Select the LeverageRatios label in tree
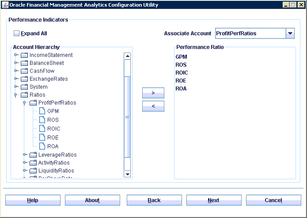307x218 pixels. 57,155
